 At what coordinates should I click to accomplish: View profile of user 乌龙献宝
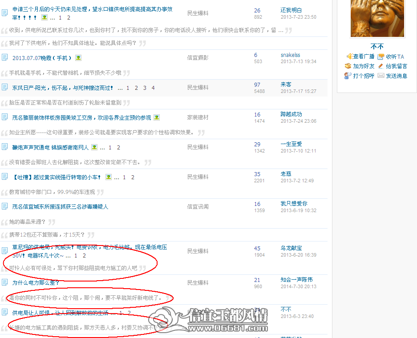[x=291, y=248]
